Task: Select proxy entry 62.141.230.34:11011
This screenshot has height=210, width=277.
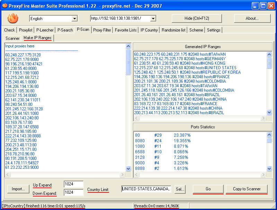Action: (x=23, y=100)
